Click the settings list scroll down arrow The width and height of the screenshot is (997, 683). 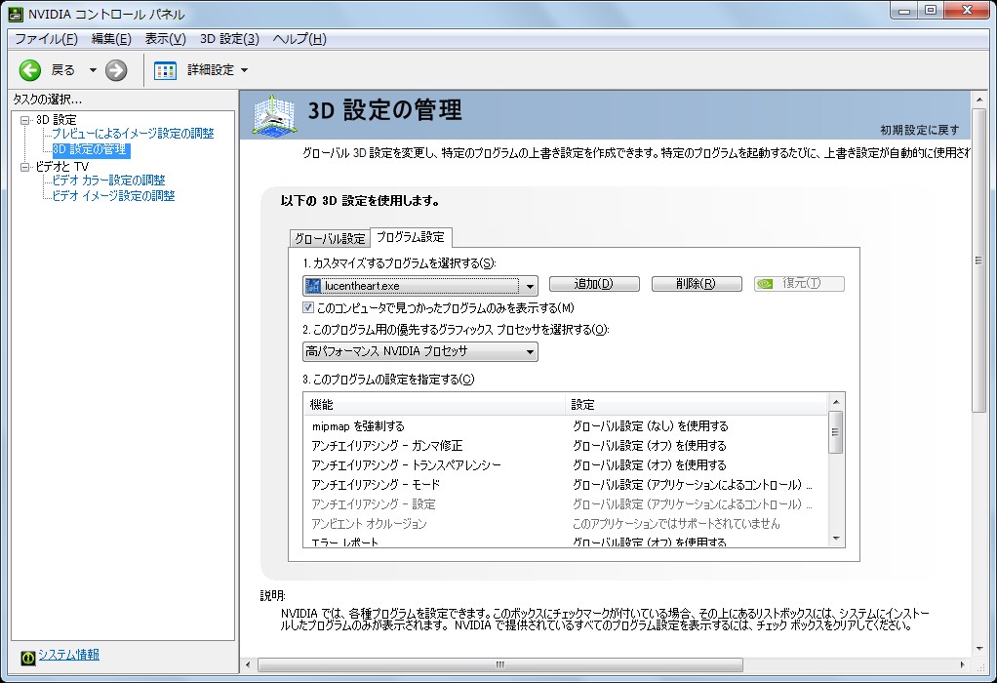(835, 539)
